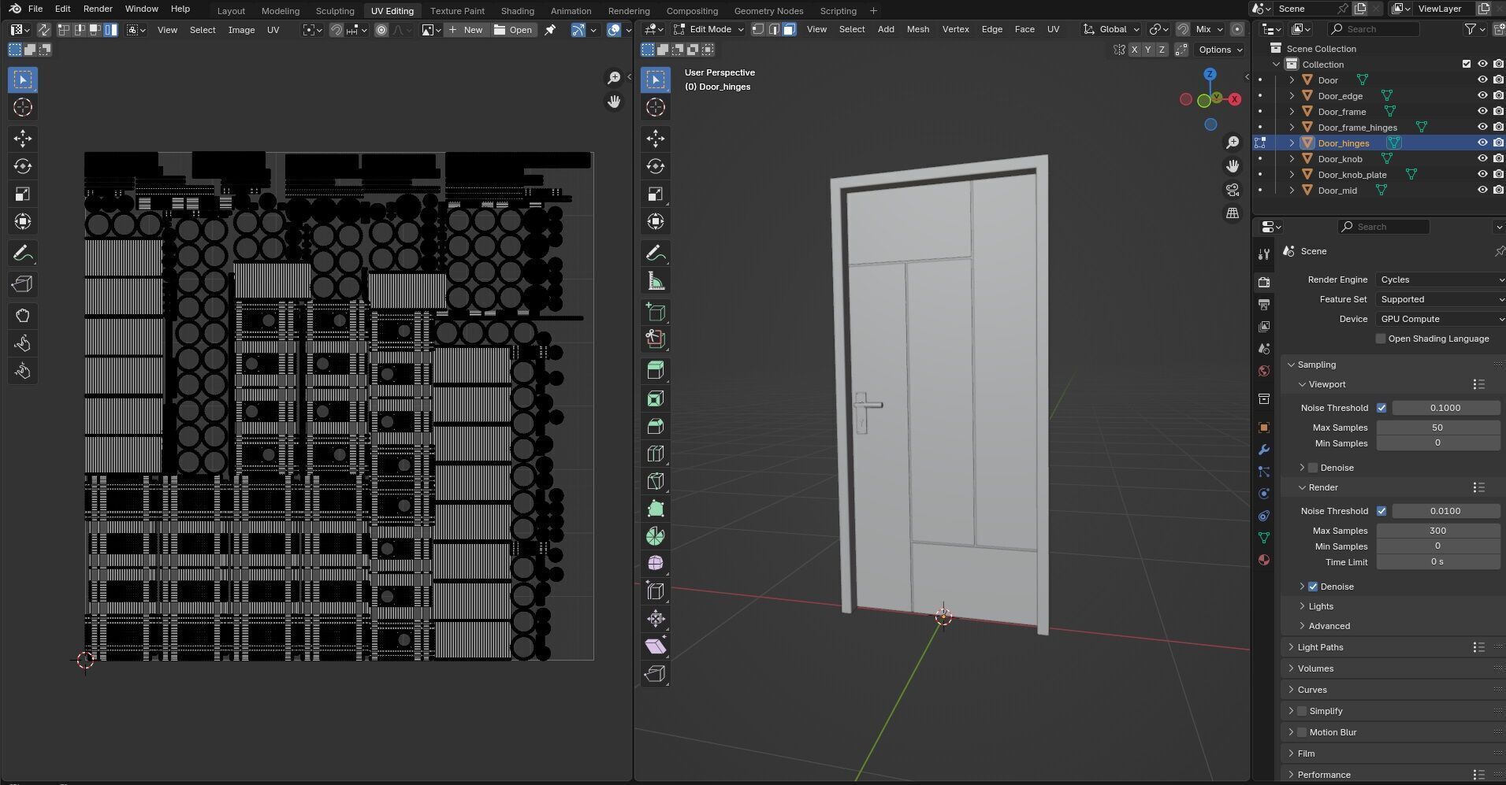Select the Measure tool in 3D viewport
This screenshot has height=785, width=1506.
click(x=655, y=280)
